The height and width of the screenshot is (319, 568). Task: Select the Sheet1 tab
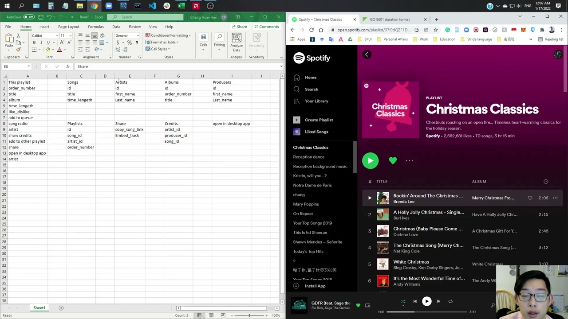(39, 308)
